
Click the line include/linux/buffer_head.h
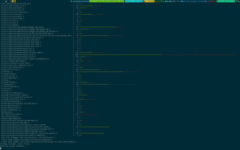(x=15, y=95)
